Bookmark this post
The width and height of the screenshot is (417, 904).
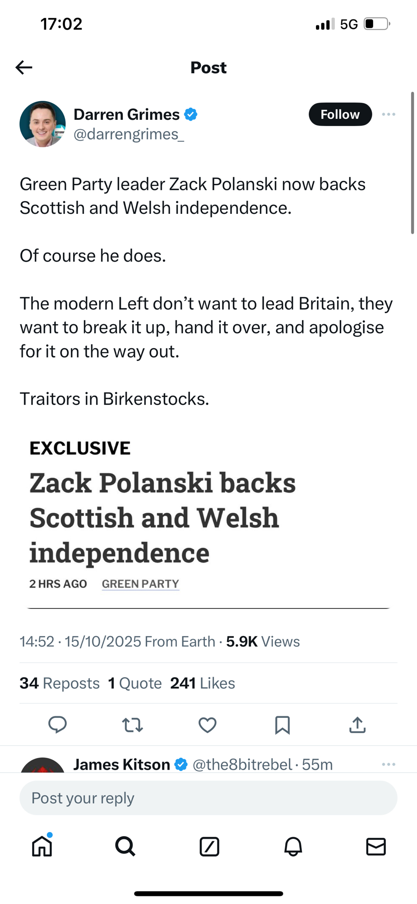point(283,725)
